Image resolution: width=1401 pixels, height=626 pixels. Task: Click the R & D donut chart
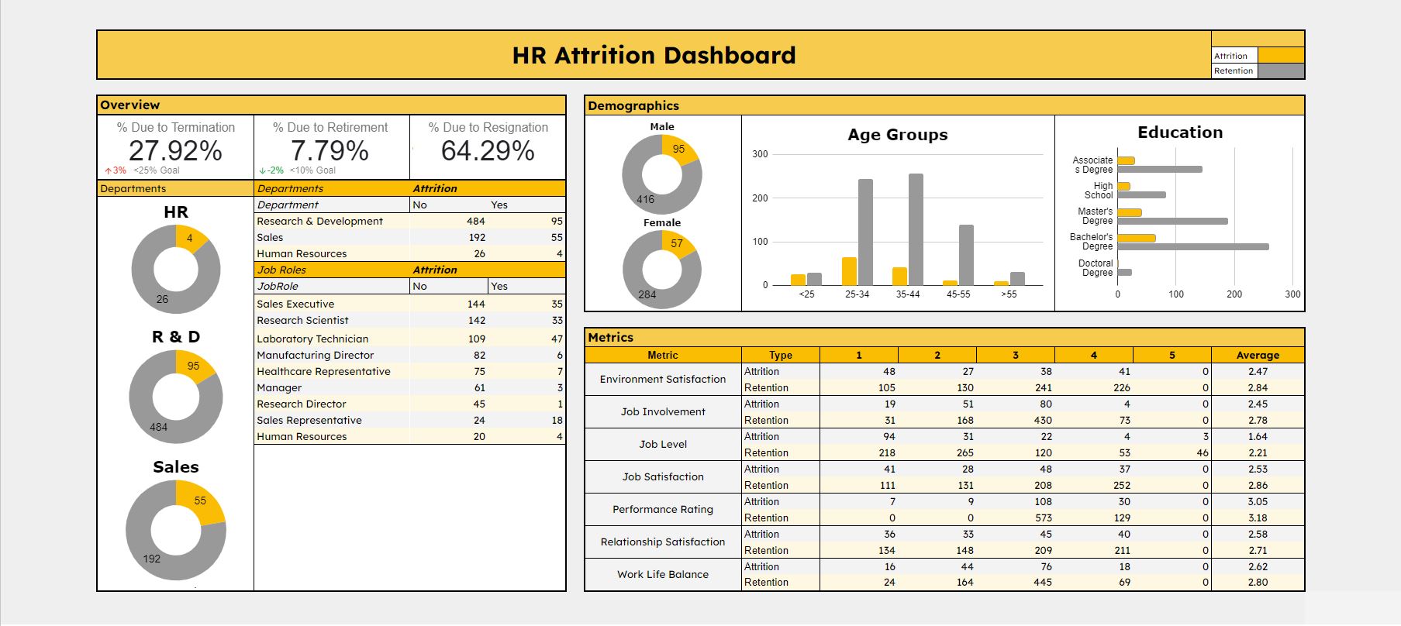pos(176,396)
